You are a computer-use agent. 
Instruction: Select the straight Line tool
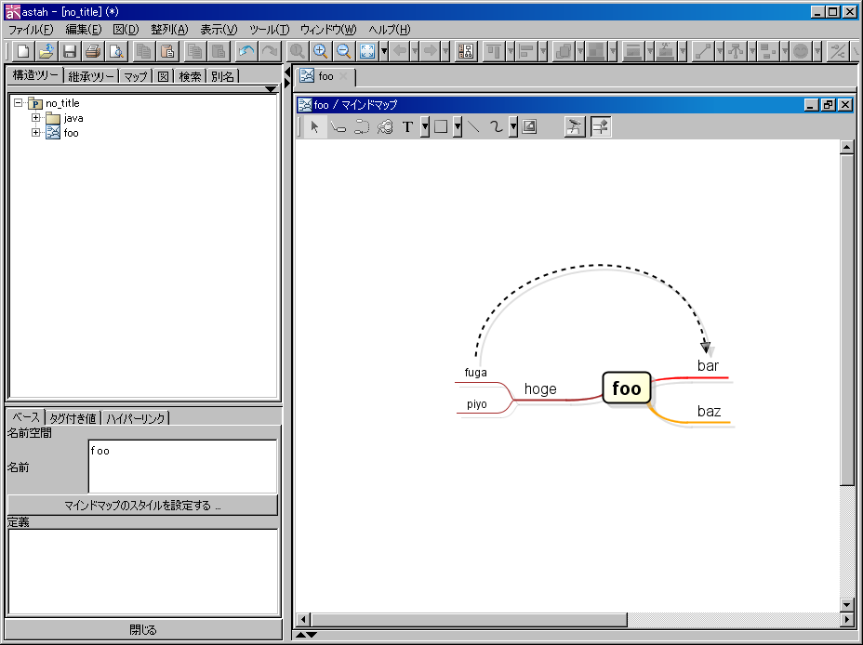click(474, 127)
